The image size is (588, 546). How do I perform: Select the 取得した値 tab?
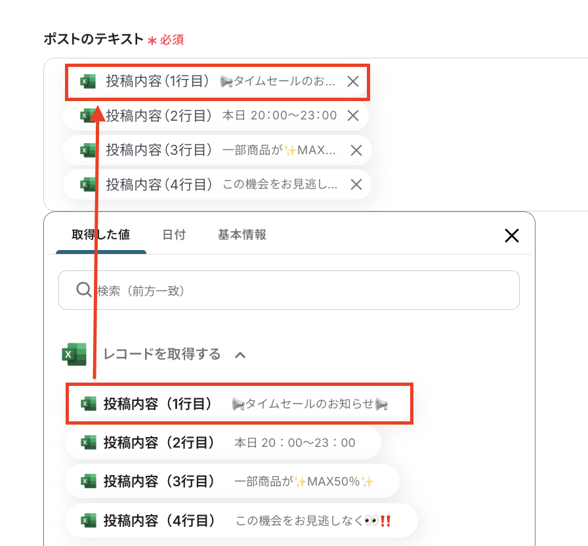101,235
